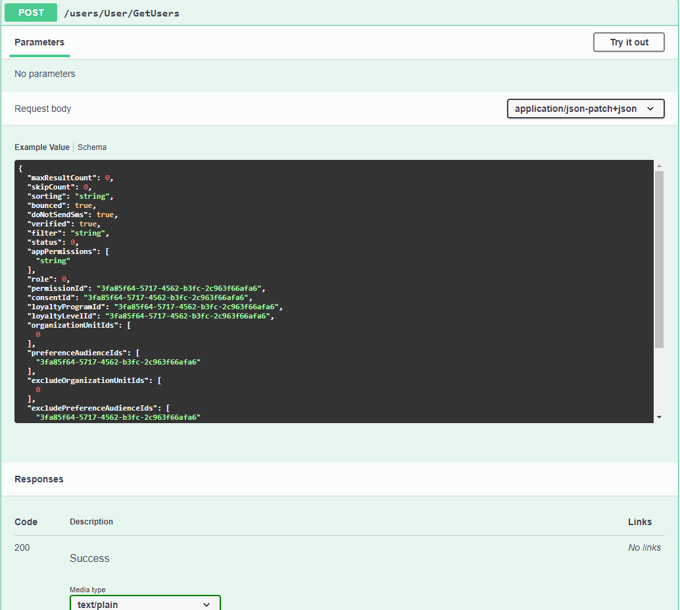Screen dimensions: 680x610
Task: Click the No links text
Action: (644, 547)
